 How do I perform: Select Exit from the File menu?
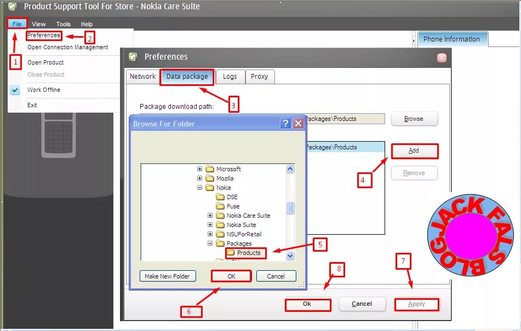pyautogui.click(x=32, y=105)
